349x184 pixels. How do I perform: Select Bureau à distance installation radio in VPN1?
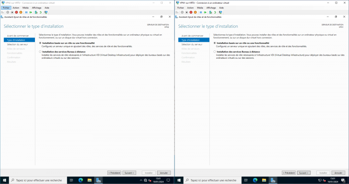pyautogui.click(x=215, y=52)
